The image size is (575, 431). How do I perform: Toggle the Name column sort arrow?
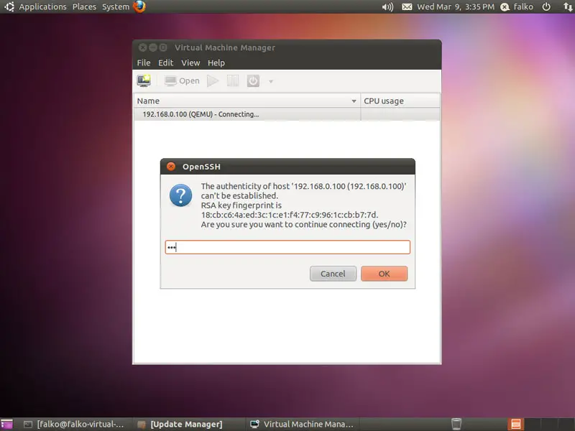pyautogui.click(x=354, y=101)
